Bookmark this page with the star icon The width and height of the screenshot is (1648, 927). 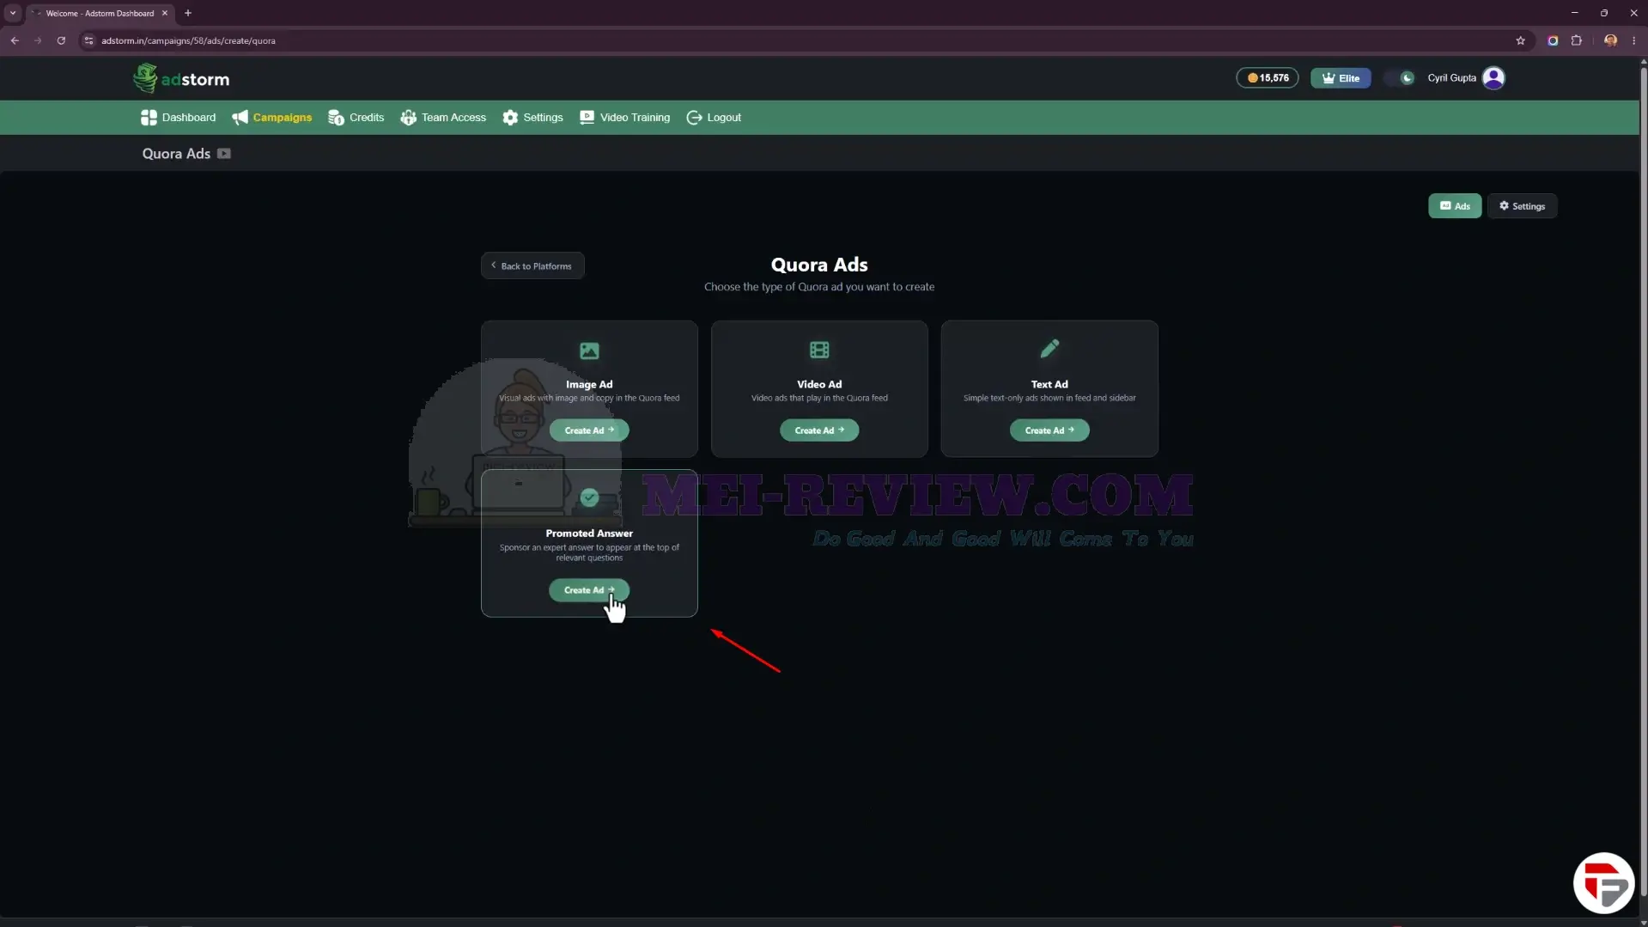click(1520, 40)
